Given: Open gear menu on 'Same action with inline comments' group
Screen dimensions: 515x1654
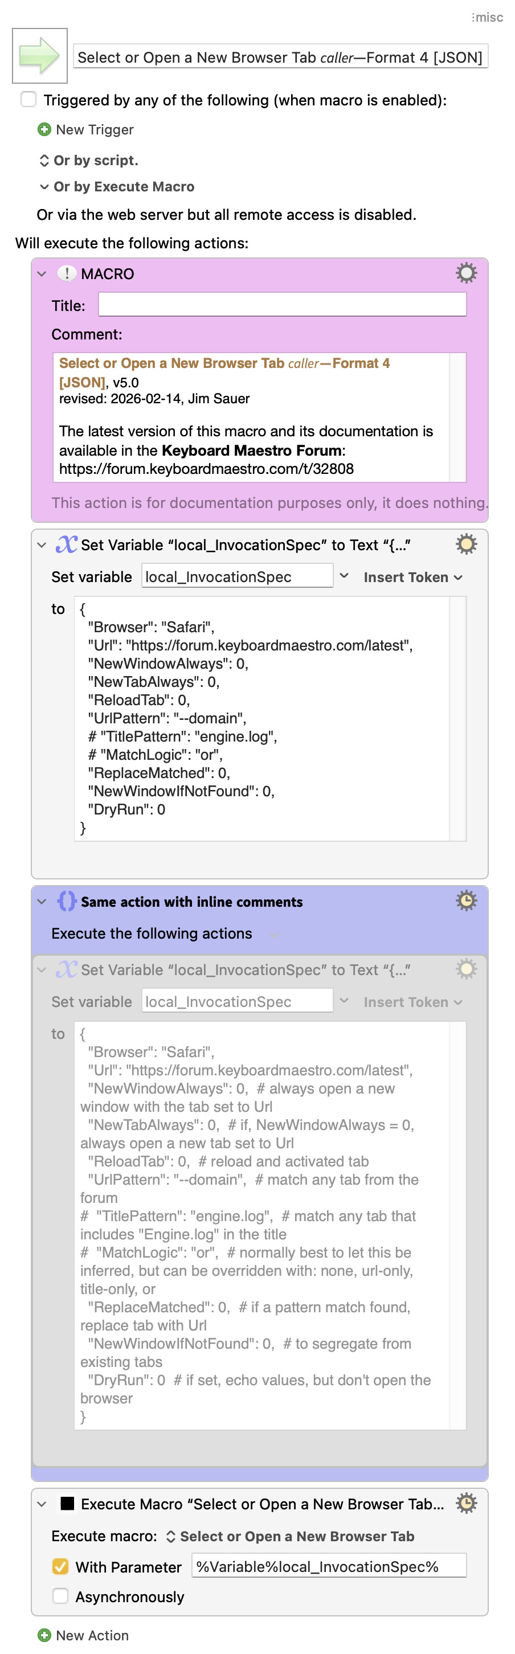Looking at the screenshot, I should 465,900.
